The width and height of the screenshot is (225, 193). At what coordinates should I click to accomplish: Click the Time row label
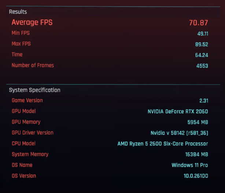coord(17,54)
